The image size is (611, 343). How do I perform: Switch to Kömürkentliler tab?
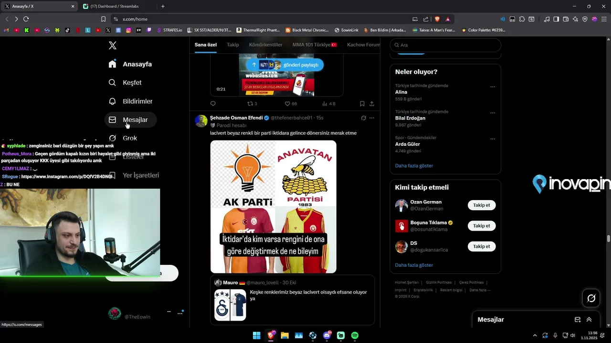[265, 45]
